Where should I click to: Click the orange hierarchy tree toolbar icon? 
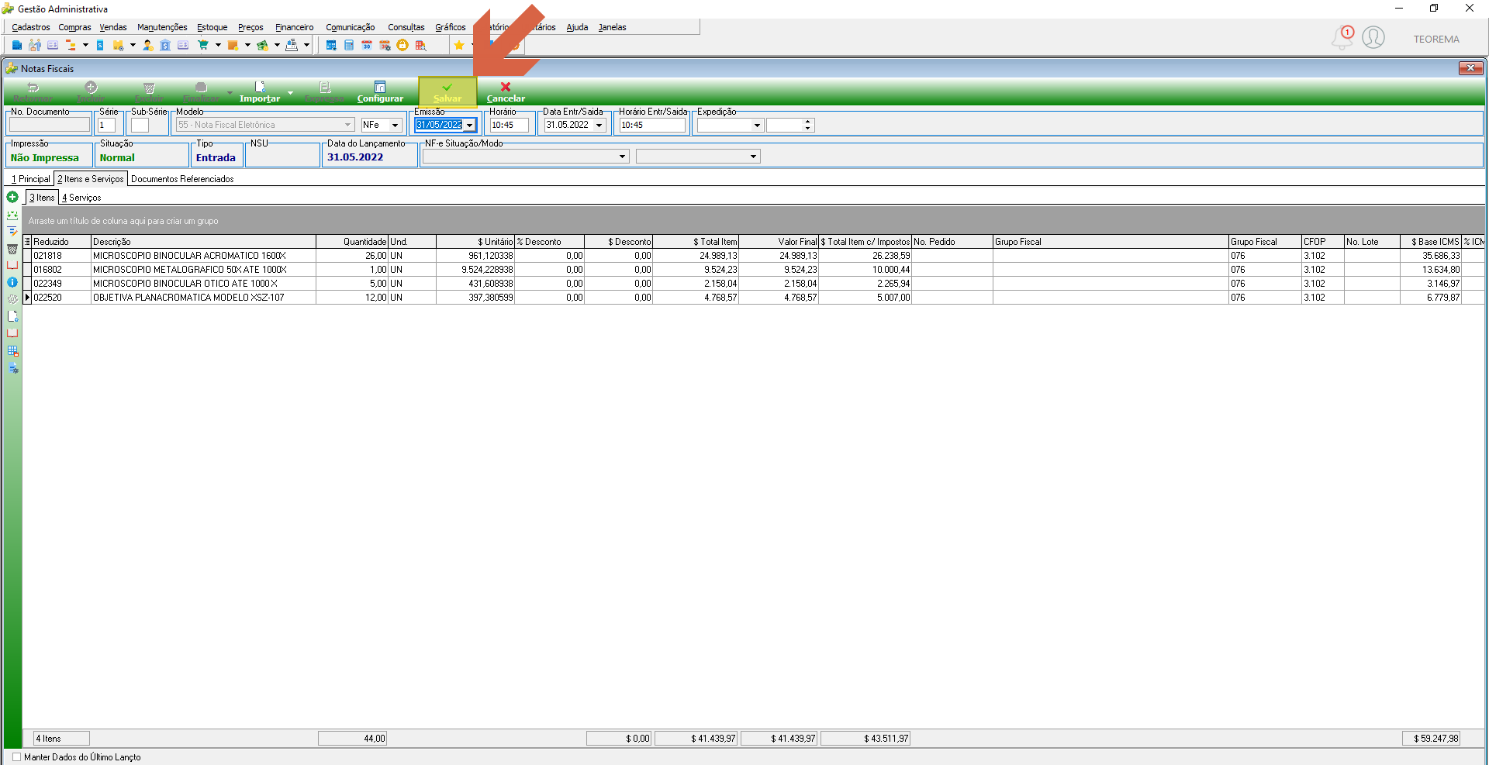[71, 45]
